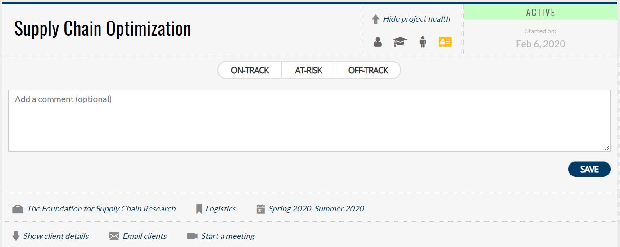Focus the Add a comment text area
This screenshot has height=247, width=620.
click(309, 121)
